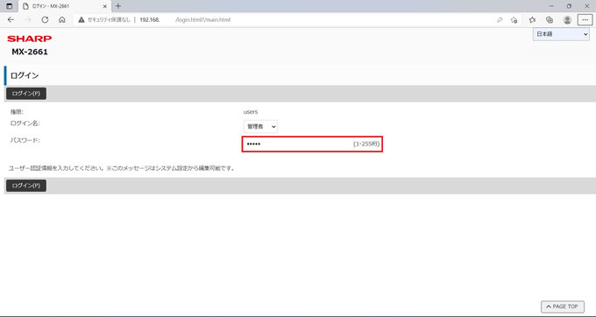The width and height of the screenshot is (596, 317).
Task: Open the 管理者 login name dropdown
Action: click(261, 126)
